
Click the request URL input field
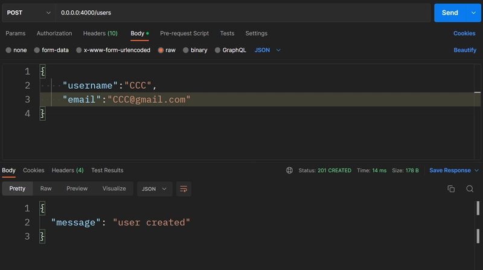point(243,13)
